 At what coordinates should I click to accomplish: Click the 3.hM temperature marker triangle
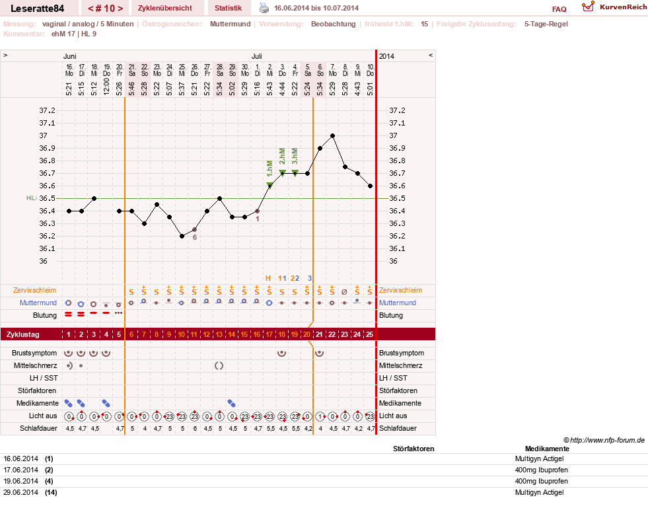tap(295, 172)
